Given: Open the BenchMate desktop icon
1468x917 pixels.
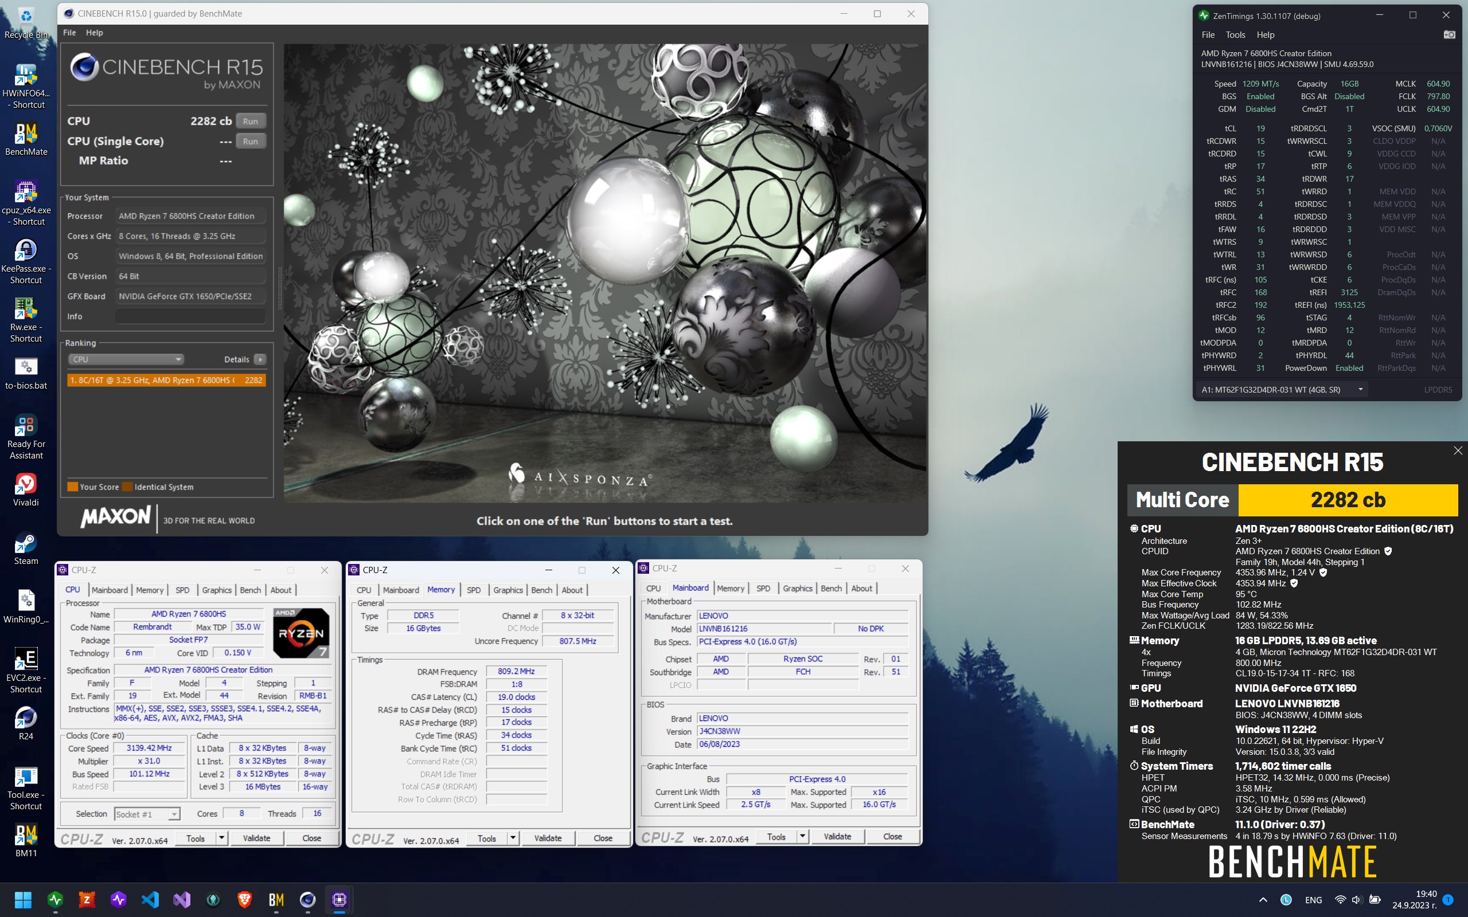Looking at the screenshot, I should (x=26, y=139).
